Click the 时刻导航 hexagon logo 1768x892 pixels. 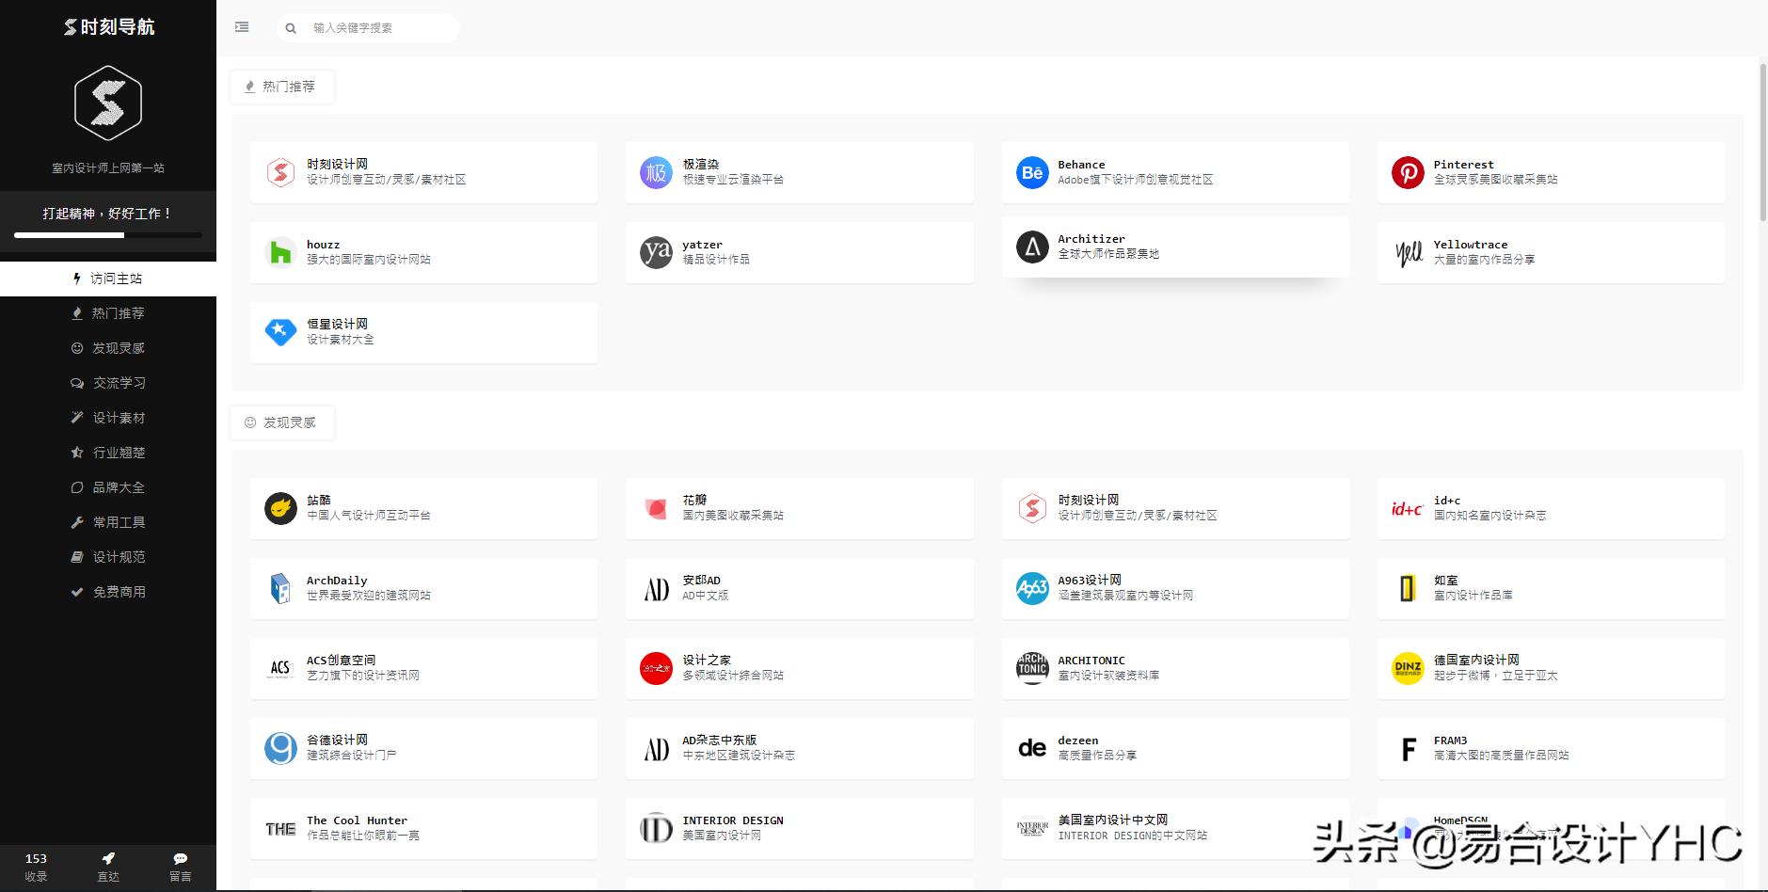[x=108, y=103]
